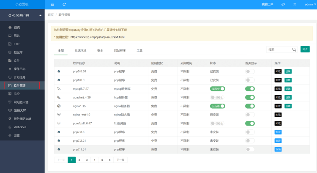Click the 下一页 next page button
317x173 pixels.
[120, 160]
